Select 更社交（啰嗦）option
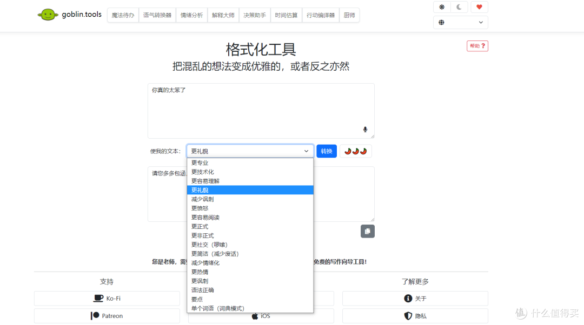 pos(250,245)
